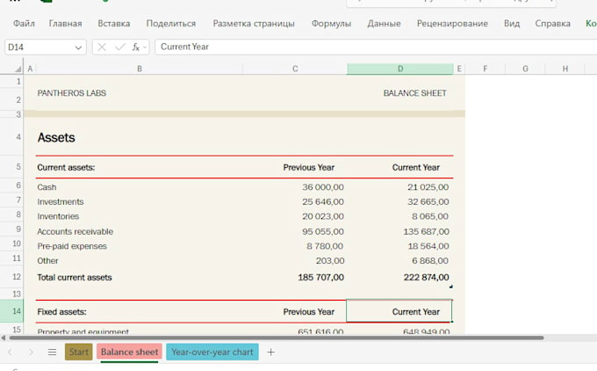Click the Inventories row label
Viewport: 597px width, 371px height.
tap(58, 216)
